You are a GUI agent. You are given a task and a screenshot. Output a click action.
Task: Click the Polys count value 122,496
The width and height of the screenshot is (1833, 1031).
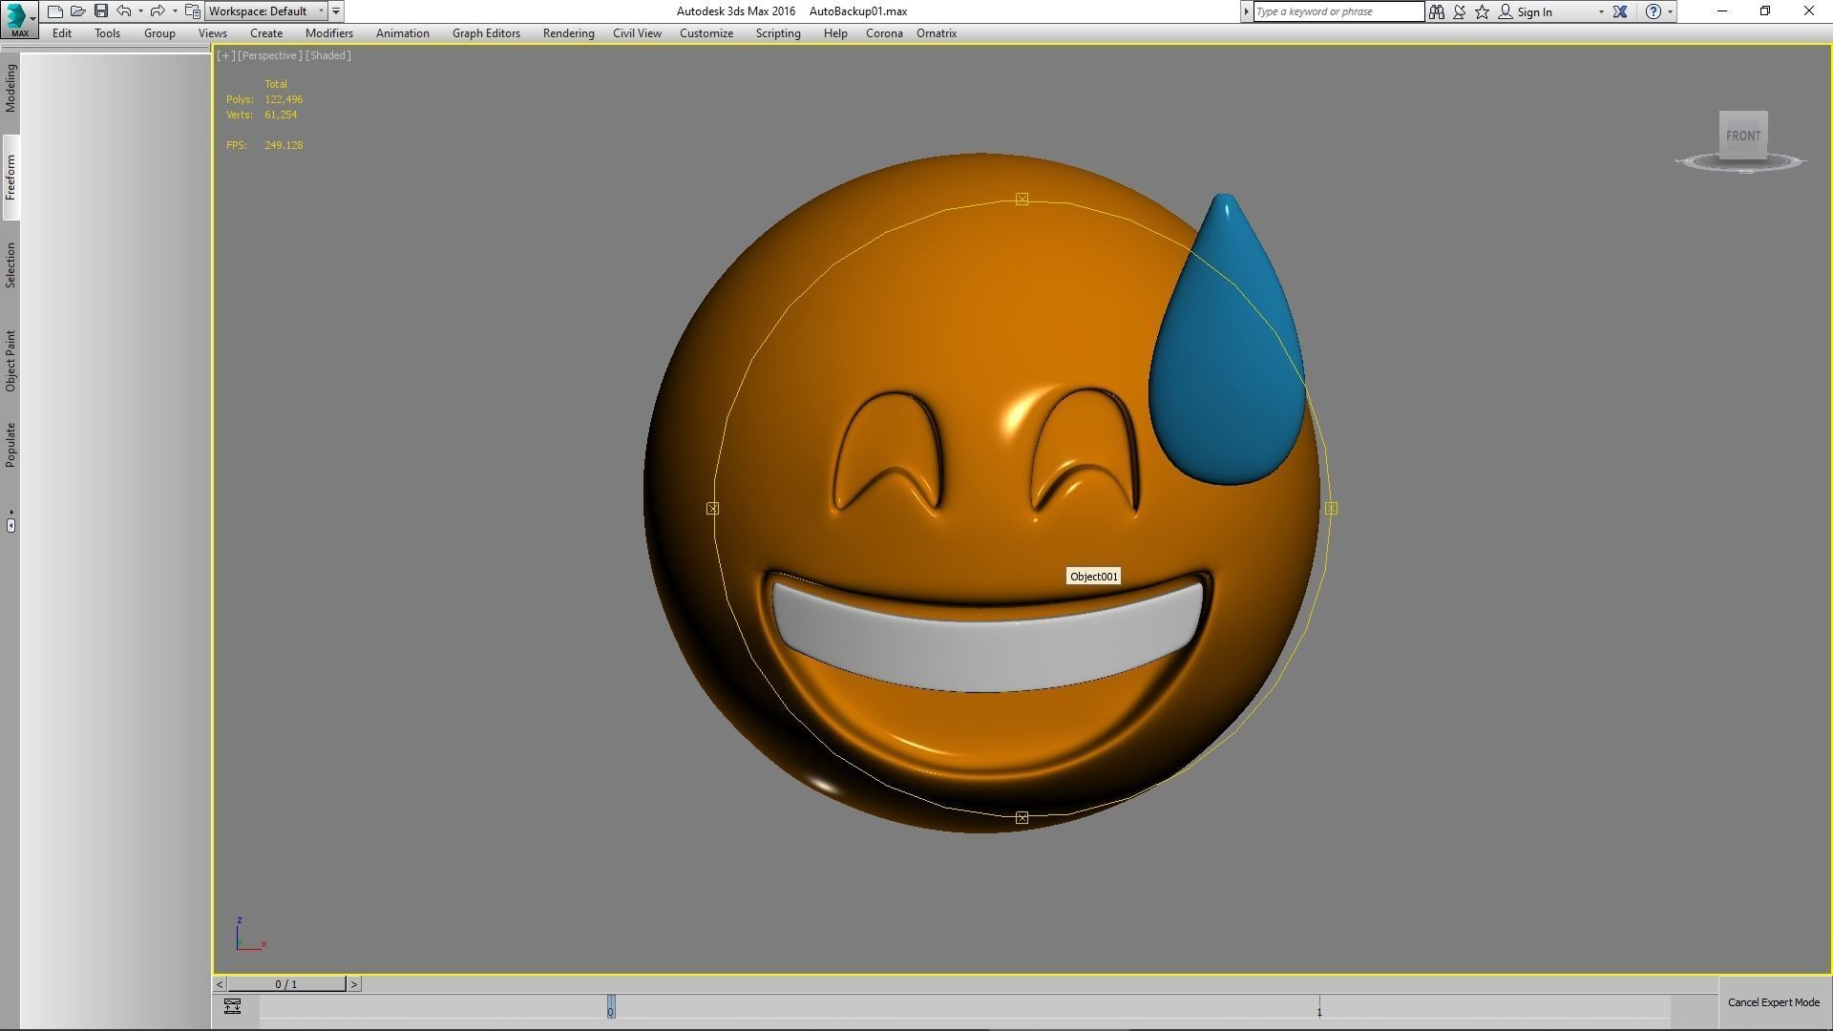click(x=284, y=99)
